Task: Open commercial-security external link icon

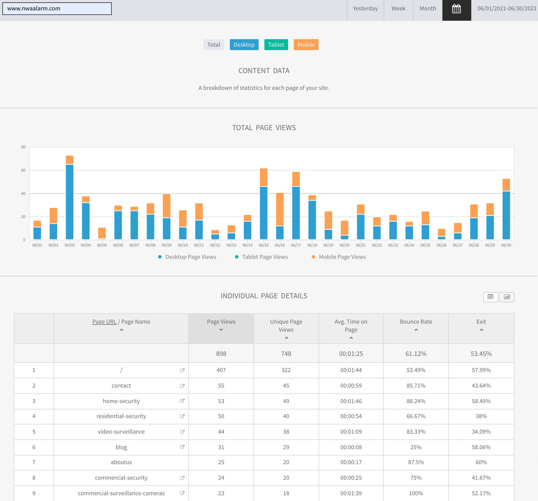Action: (182, 478)
